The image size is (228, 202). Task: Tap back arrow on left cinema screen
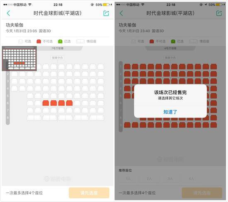(8, 13)
